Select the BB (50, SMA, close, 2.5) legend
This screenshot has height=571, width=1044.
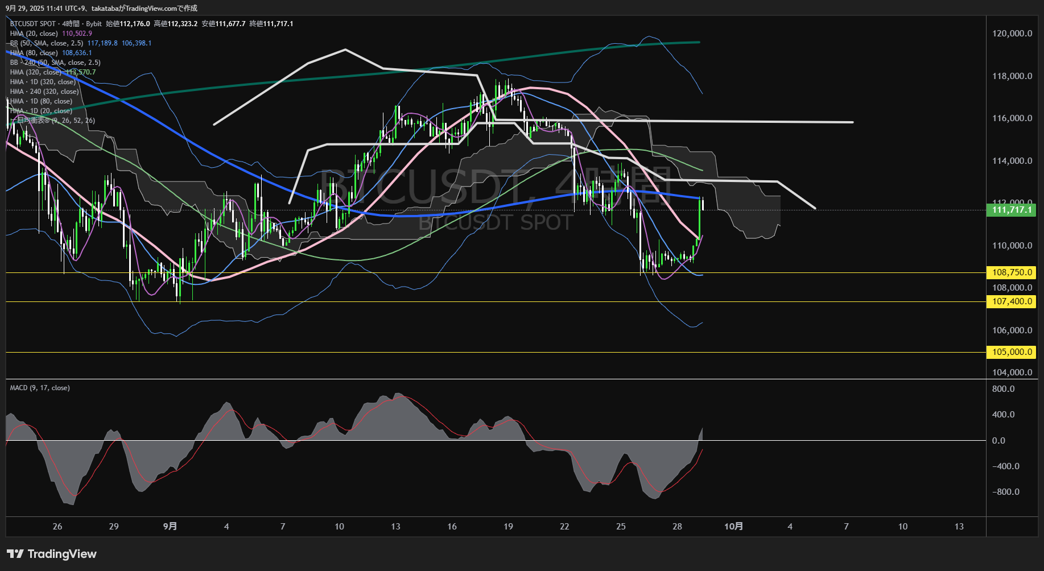(47, 43)
